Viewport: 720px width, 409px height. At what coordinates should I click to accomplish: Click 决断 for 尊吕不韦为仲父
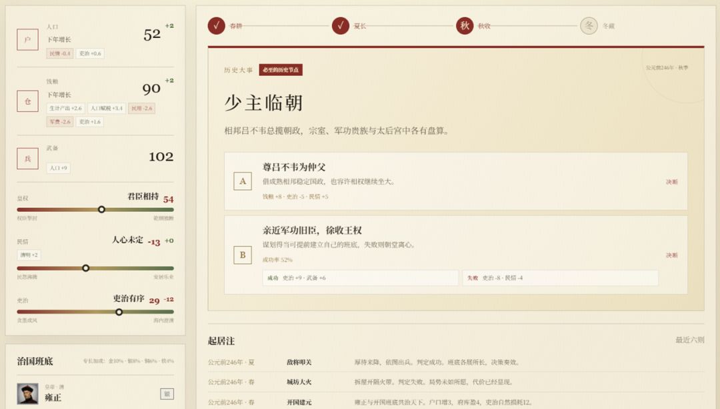point(672,182)
